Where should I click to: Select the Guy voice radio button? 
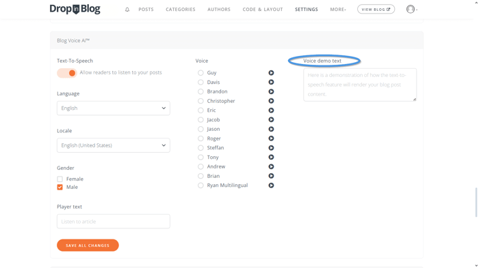click(200, 73)
